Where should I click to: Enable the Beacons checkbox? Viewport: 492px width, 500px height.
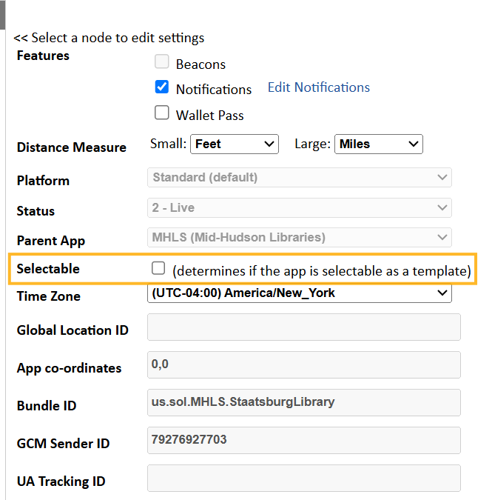click(162, 61)
